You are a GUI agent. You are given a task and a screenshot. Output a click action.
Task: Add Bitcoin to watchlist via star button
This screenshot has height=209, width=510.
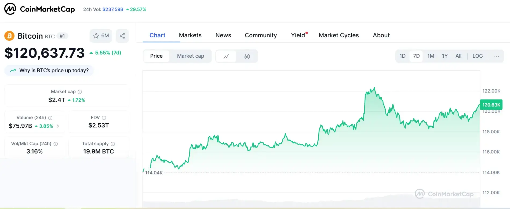click(x=101, y=36)
